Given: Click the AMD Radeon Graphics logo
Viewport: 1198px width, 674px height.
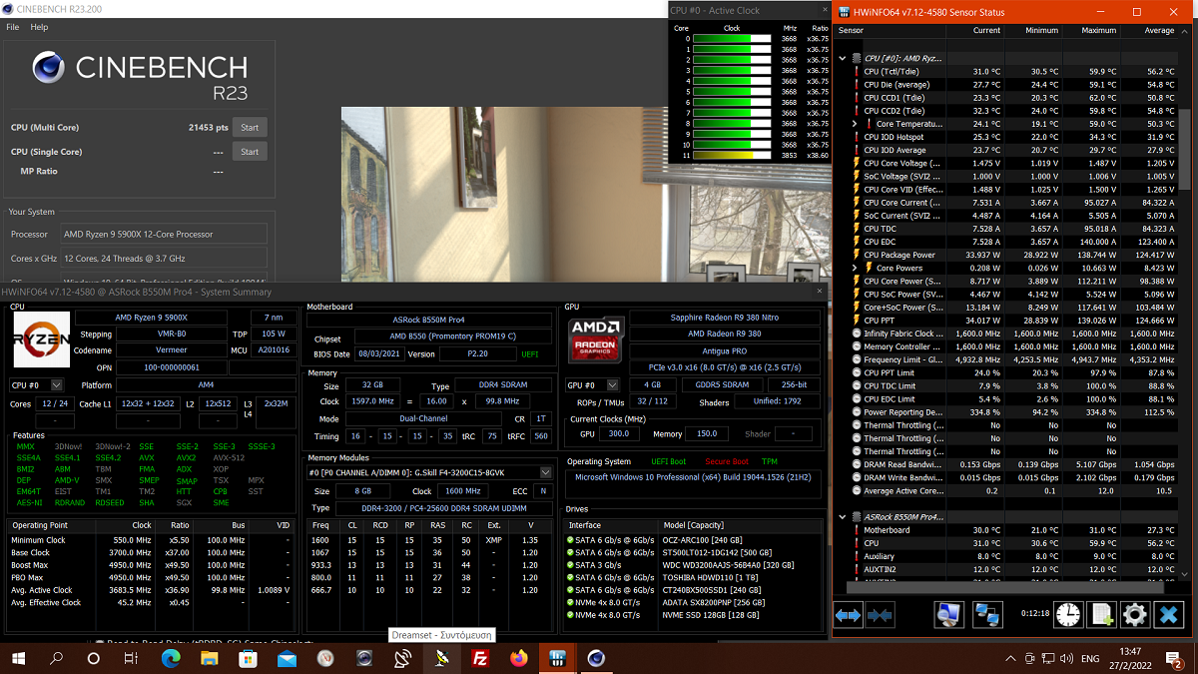Looking at the screenshot, I should (x=595, y=339).
